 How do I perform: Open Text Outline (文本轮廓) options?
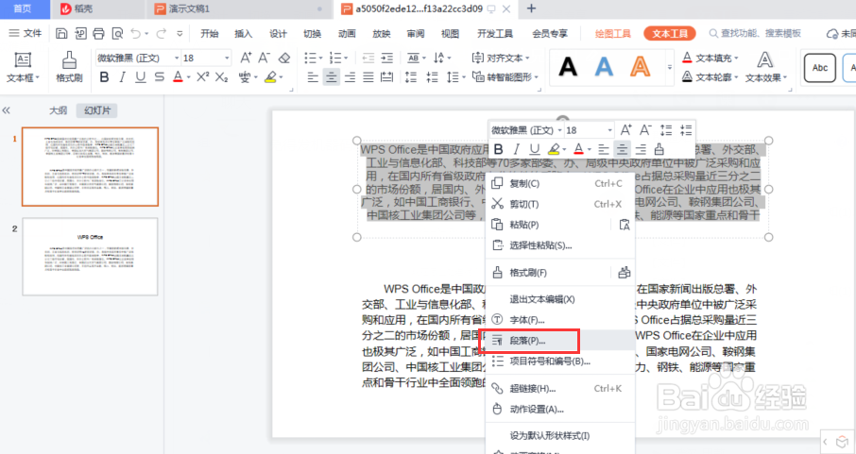(x=710, y=77)
